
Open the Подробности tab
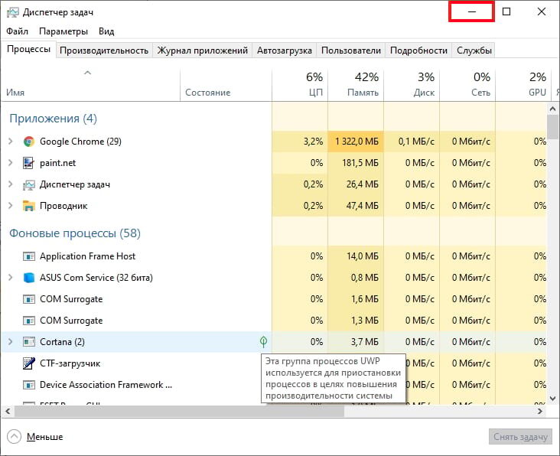click(x=418, y=50)
